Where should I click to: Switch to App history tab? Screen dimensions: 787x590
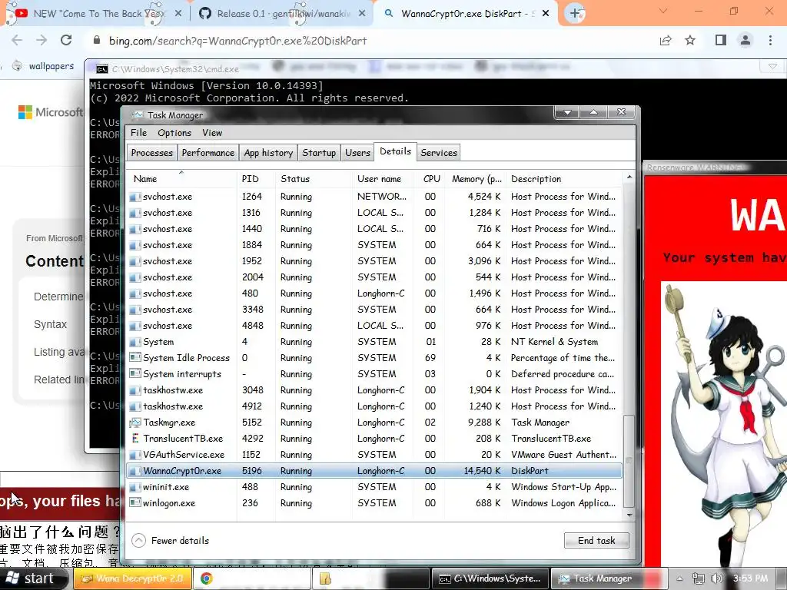pos(268,153)
